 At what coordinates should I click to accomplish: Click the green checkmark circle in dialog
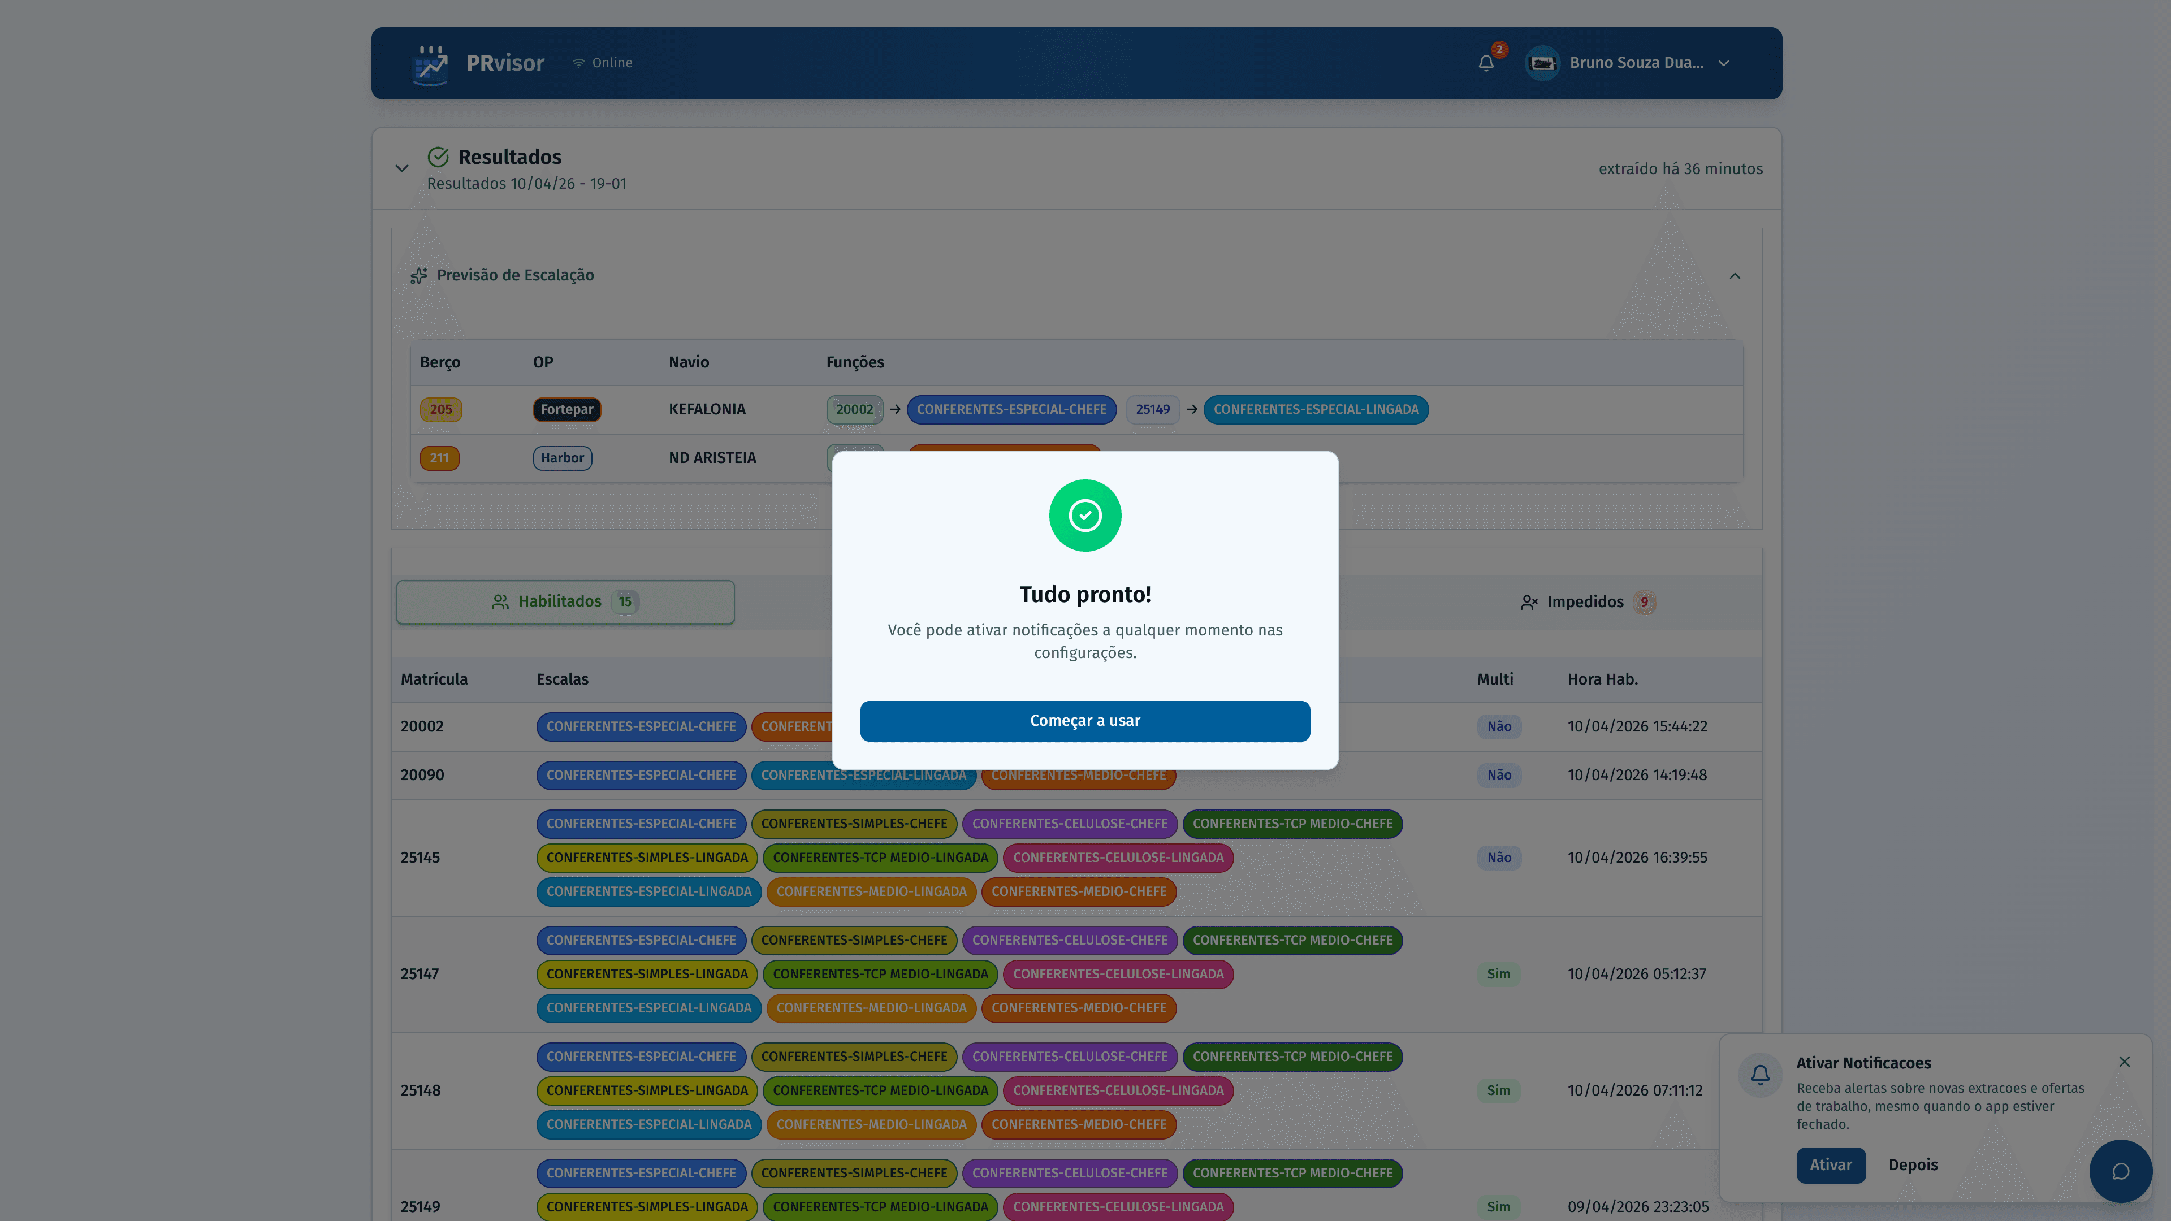click(x=1085, y=516)
